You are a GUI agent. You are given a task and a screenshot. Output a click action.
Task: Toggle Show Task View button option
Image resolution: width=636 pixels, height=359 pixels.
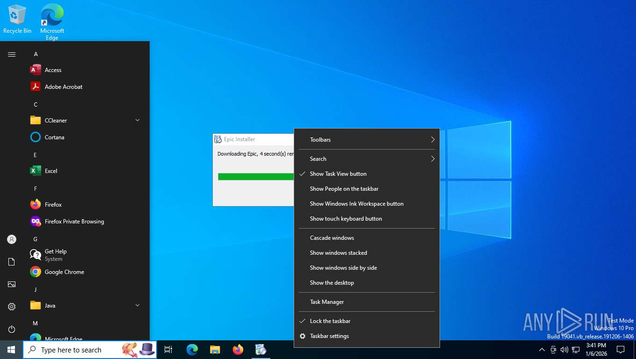click(x=367, y=174)
